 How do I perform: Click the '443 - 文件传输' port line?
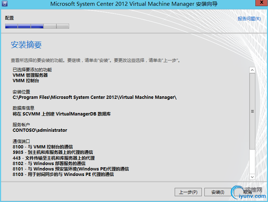pyautogui.click(x=54, y=158)
